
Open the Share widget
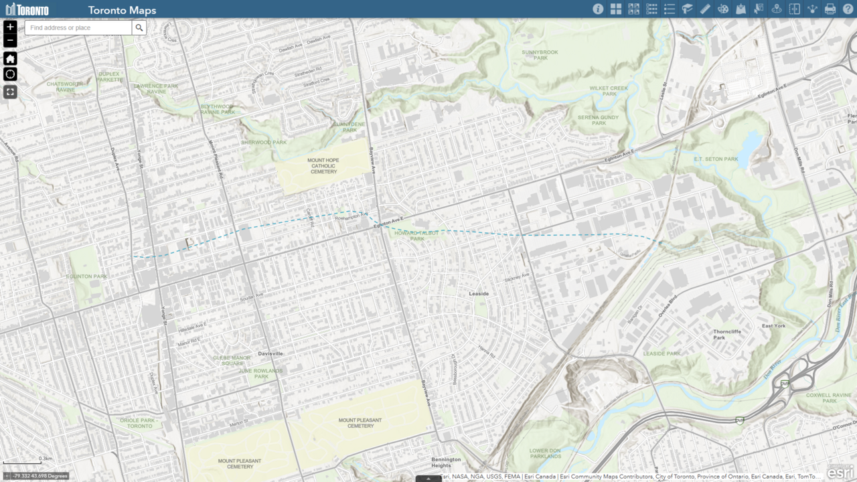(x=812, y=9)
